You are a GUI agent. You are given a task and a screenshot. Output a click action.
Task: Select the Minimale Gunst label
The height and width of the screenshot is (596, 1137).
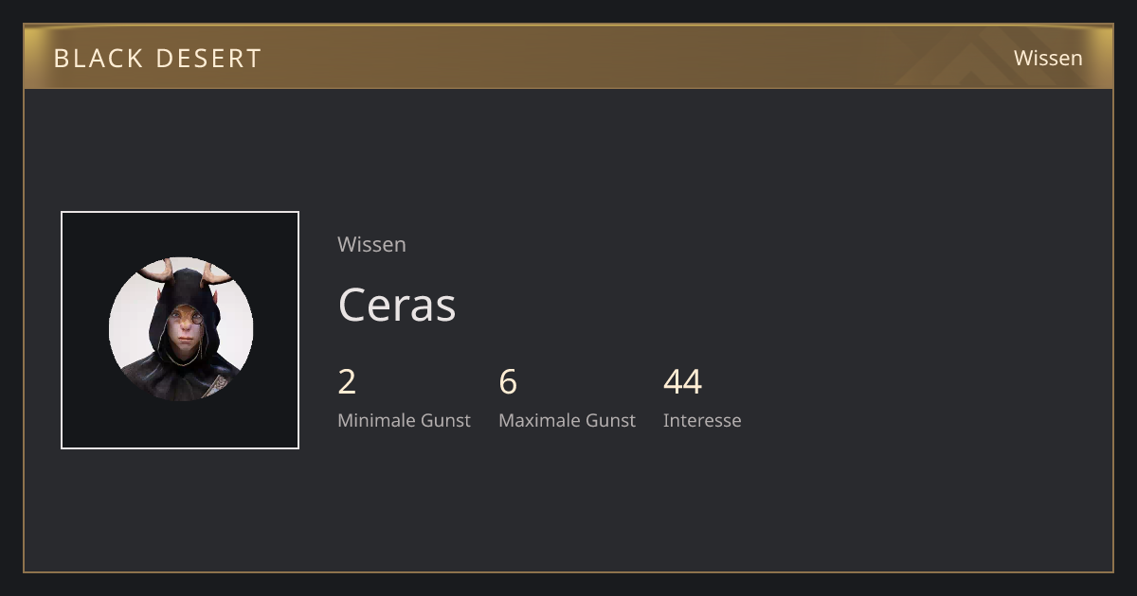pos(404,420)
